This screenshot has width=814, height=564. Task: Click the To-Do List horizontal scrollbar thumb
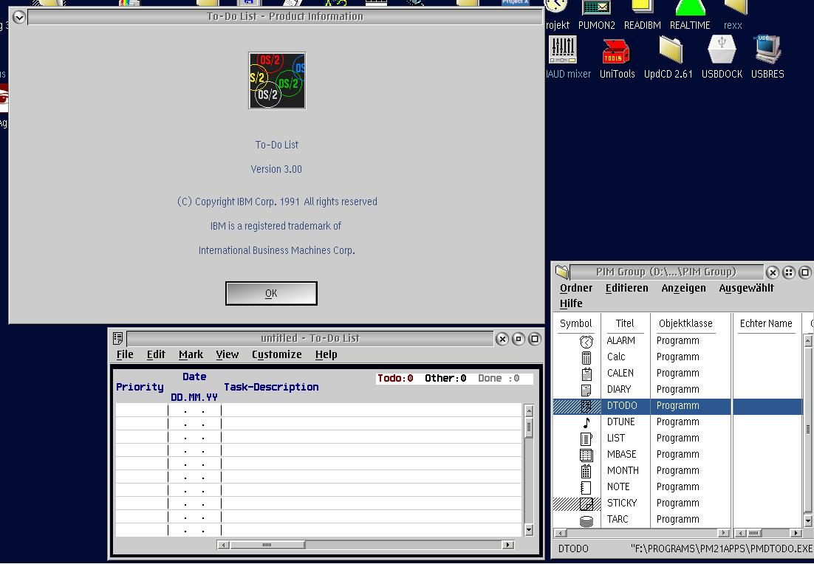[x=267, y=545]
